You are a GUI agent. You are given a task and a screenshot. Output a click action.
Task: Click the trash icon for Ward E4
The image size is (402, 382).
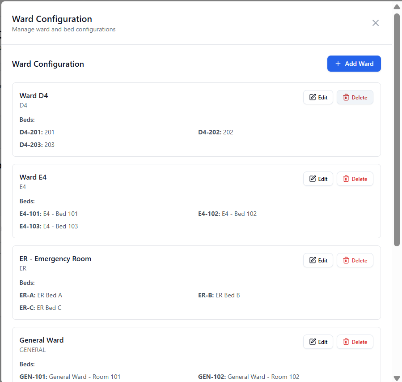tap(346, 179)
